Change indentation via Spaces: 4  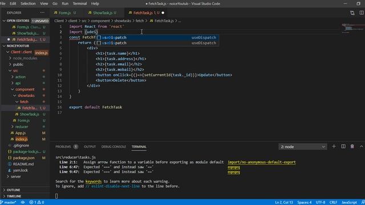pos(304,202)
